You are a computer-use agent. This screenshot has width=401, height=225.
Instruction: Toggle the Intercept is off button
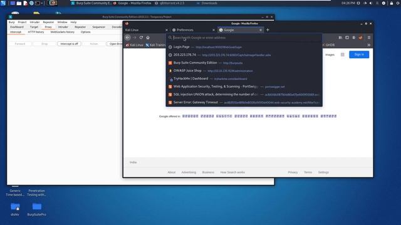(x=69, y=44)
